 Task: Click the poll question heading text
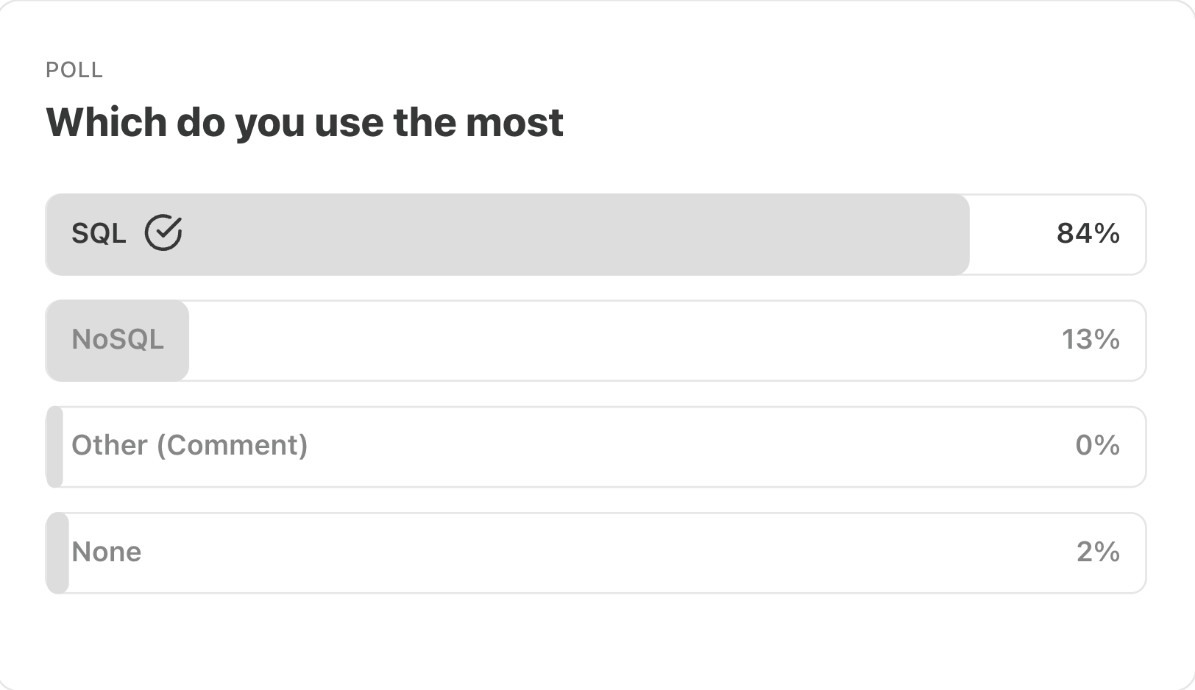tap(305, 122)
